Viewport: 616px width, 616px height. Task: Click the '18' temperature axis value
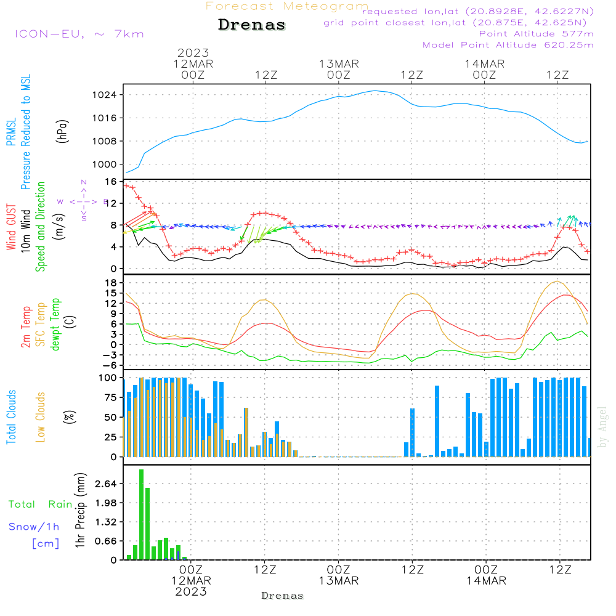tap(111, 283)
